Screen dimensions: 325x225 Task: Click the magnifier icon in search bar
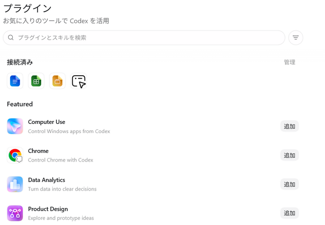(11, 38)
